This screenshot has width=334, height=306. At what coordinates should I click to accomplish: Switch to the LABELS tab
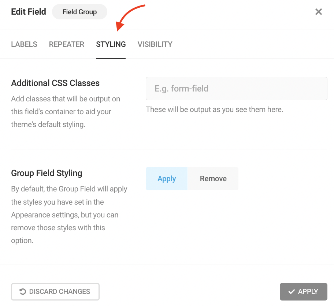(x=24, y=44)
